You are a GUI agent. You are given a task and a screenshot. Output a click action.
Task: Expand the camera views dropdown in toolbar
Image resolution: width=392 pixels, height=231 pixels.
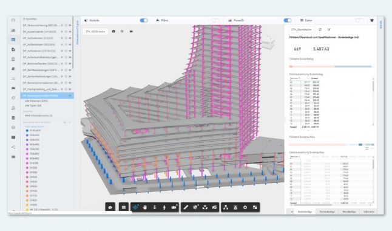174,207
